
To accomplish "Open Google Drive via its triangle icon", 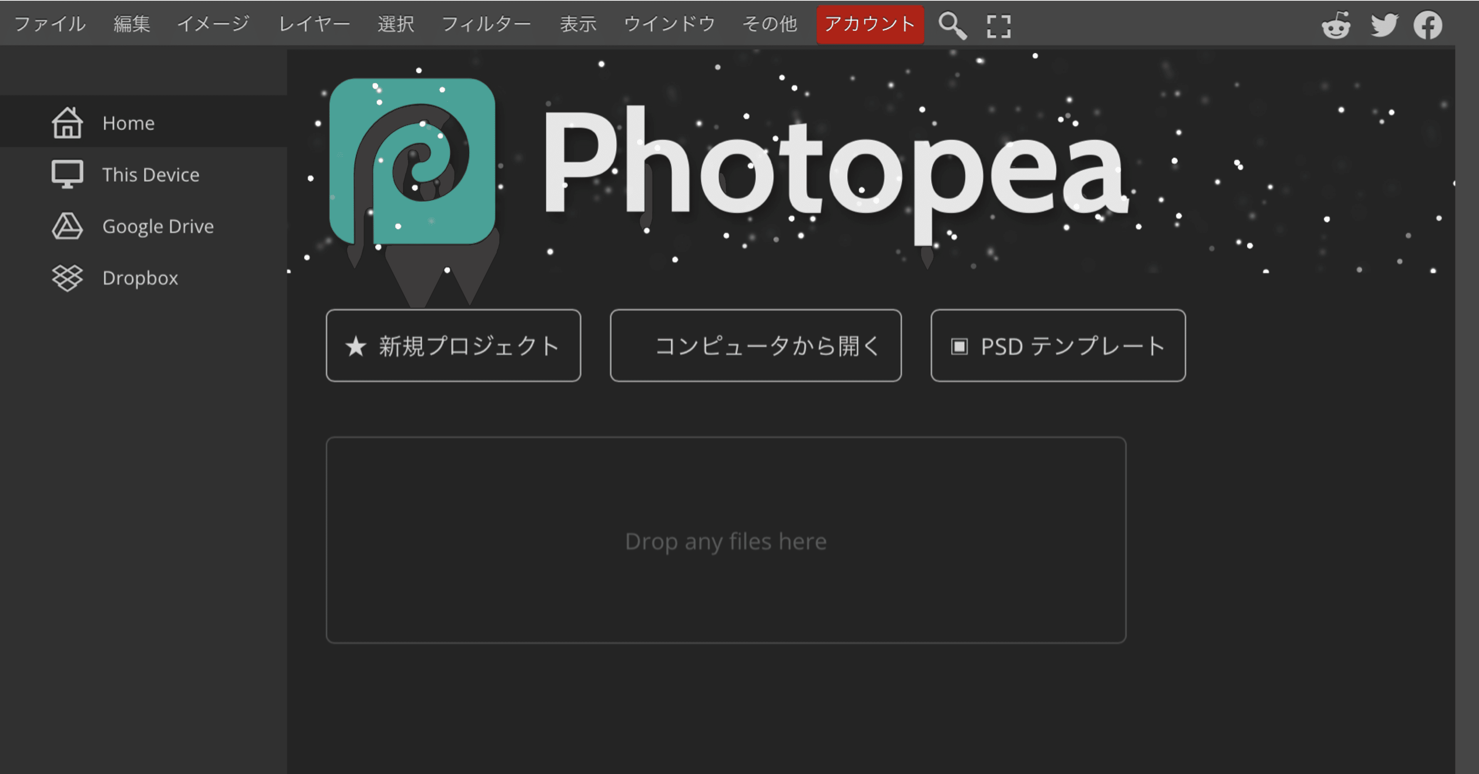I will [67, 226].
